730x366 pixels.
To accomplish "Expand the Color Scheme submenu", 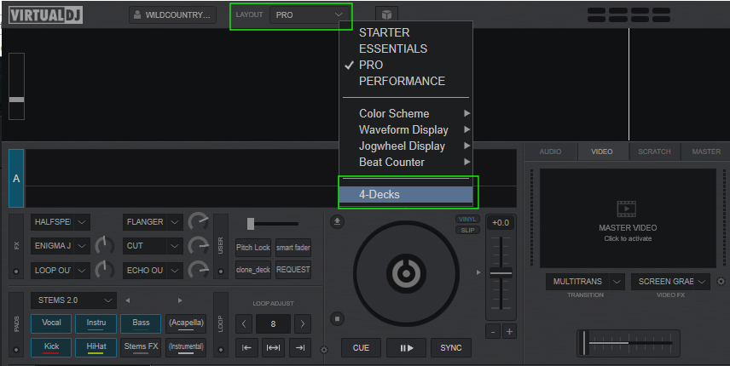I will (406, 113).
